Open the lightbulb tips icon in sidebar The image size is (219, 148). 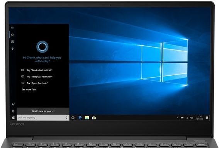coord(13,49)
